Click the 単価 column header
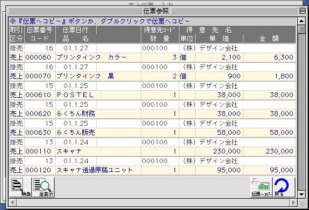This screenshot has height=210, width=309. 219,39
